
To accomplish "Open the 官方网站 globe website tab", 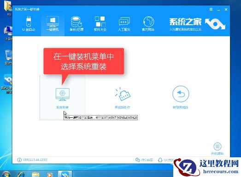I will (148, 24).
